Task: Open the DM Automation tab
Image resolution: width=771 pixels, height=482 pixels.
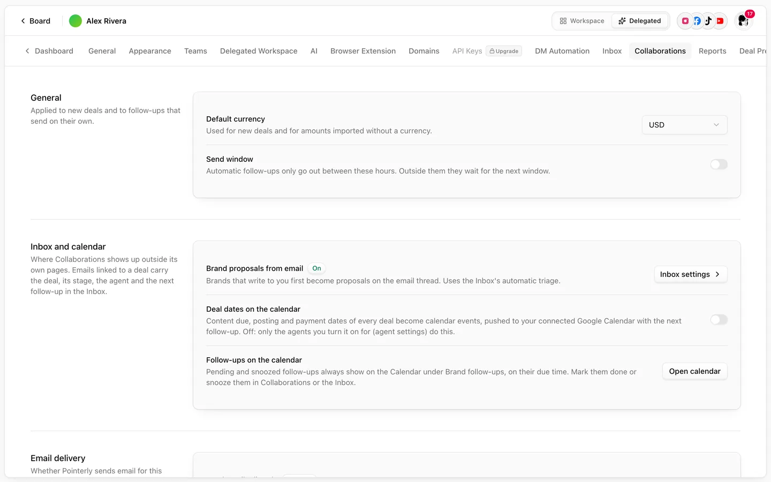Action: (562, 51)
